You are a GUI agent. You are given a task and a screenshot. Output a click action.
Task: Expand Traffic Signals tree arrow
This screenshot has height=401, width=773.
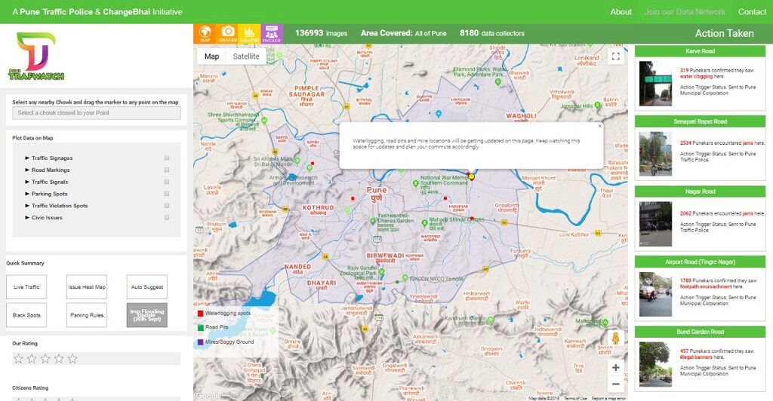pyautogui.click(x=27, y=182)
